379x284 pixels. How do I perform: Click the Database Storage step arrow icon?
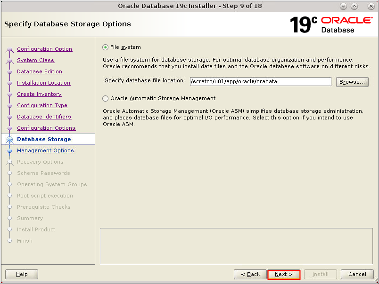coord(10,139)
